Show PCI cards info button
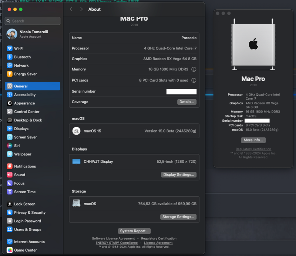 point(194,80)
